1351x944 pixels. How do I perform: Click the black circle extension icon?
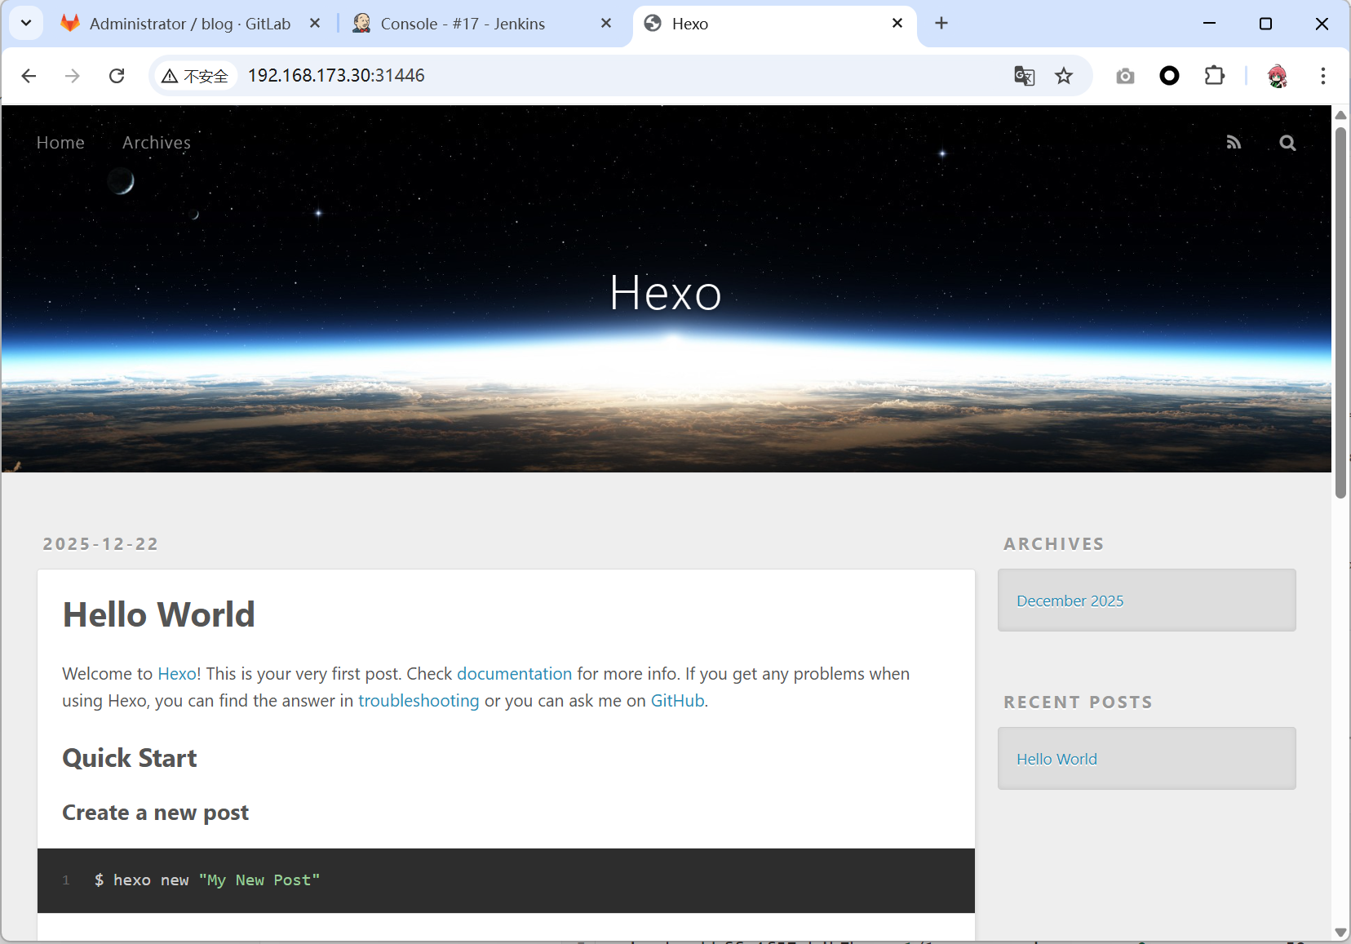(1169, 76)
